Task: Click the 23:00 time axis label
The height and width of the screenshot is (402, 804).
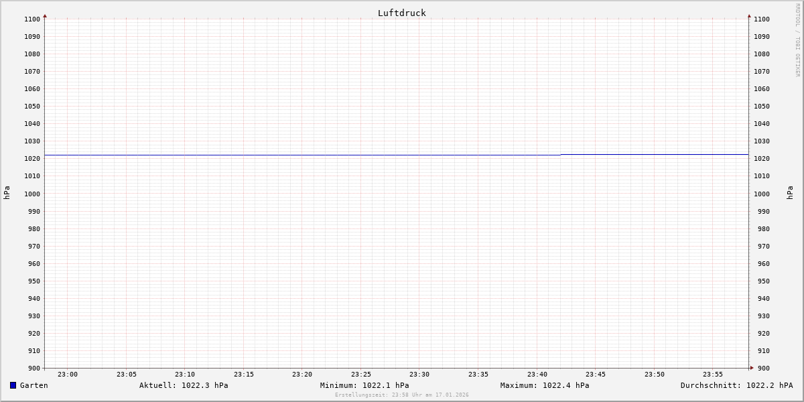Action: (68, 375)
